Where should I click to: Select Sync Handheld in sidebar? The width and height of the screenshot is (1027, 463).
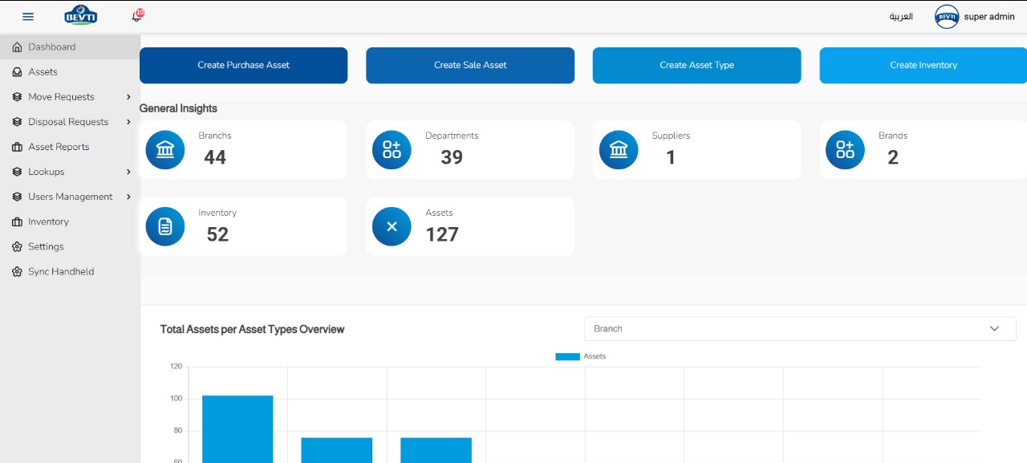[61, 272]
